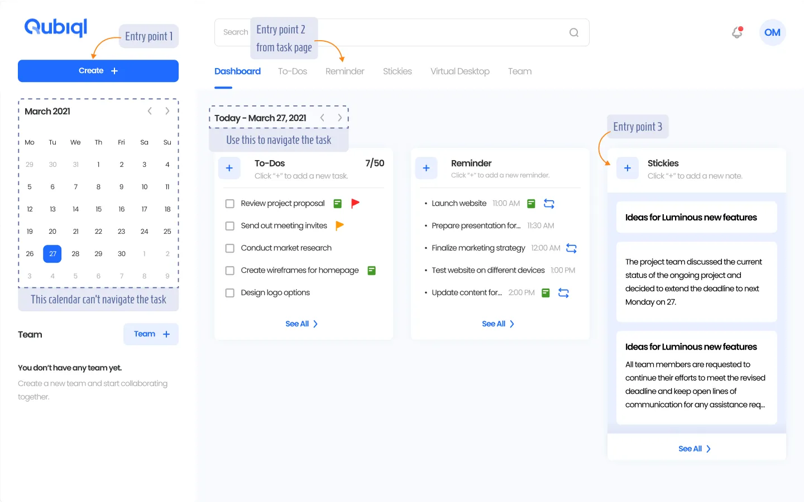
Task: Check the Review project proposal checkbox
Action: (x=229, y=204)
